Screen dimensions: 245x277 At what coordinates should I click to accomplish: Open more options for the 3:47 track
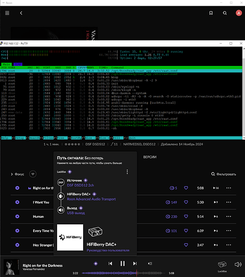[x=228, y=245]
